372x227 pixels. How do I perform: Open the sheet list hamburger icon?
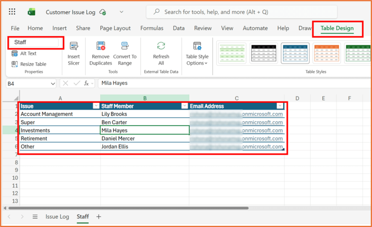click(35, 216)
